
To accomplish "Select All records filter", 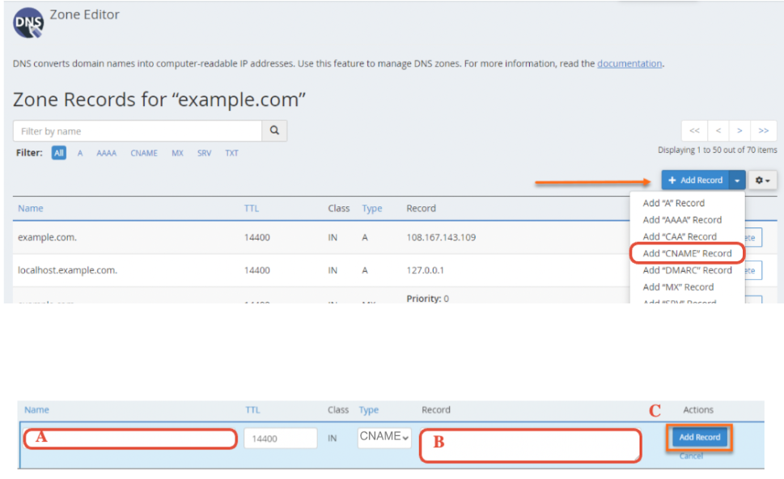I will coord(59,153).
